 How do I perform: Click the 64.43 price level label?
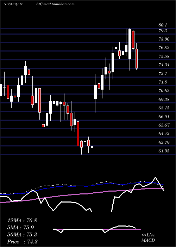coord(164,134)
